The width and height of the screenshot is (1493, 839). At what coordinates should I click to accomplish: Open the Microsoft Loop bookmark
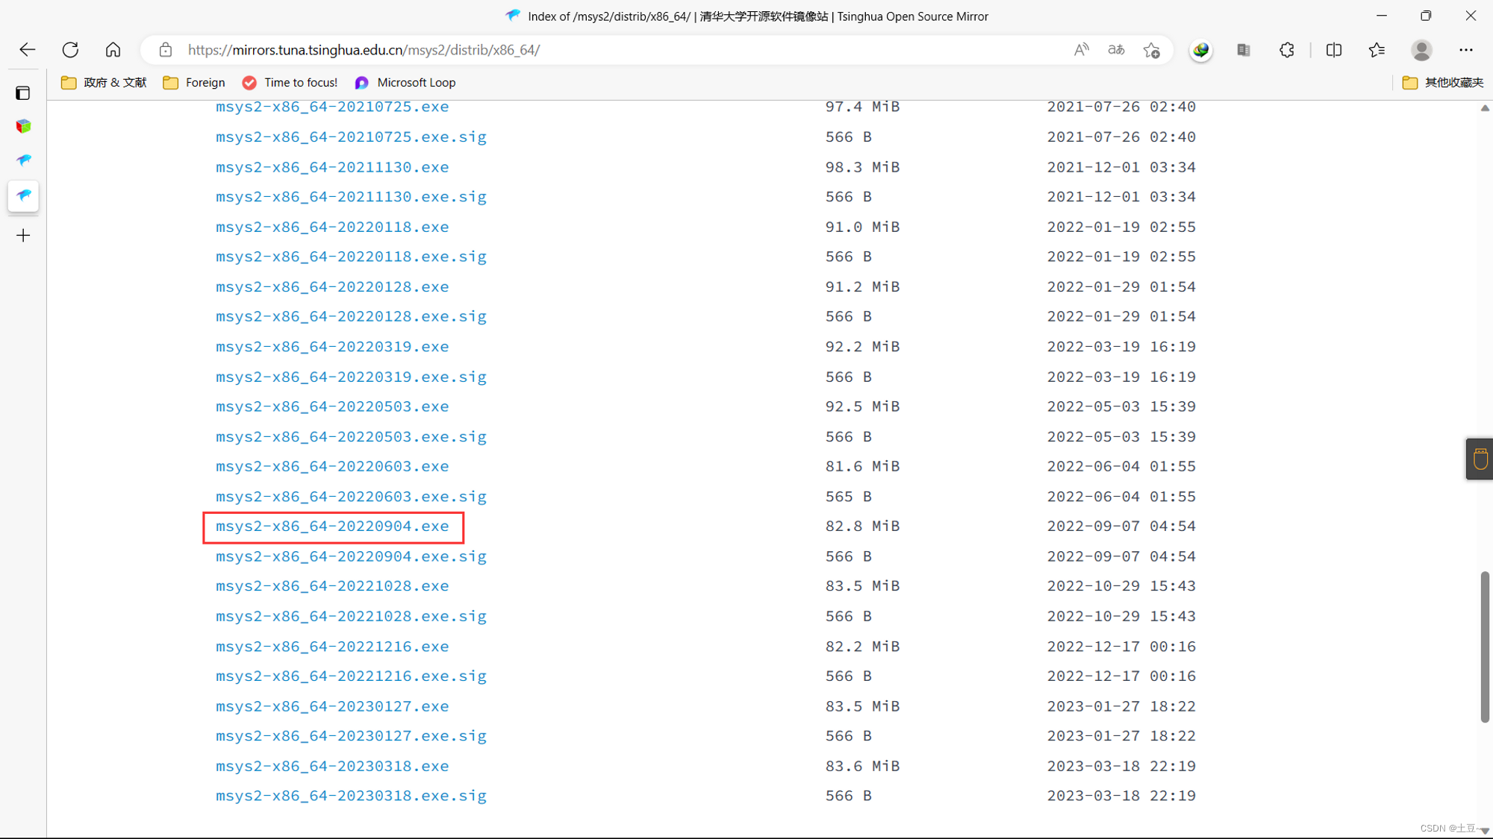405,83
